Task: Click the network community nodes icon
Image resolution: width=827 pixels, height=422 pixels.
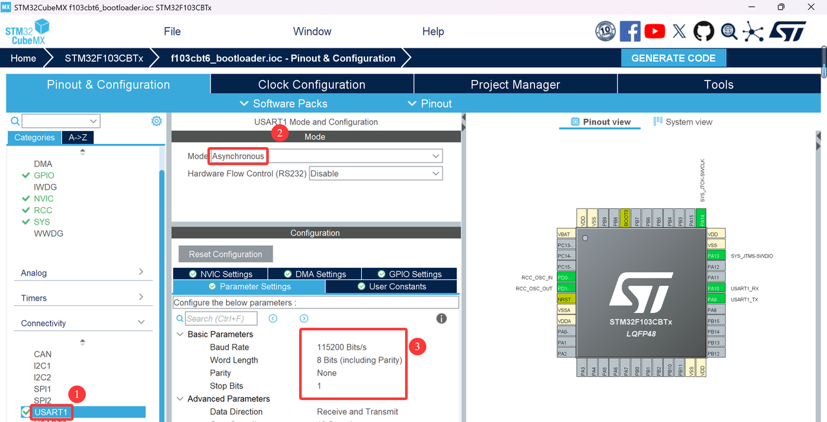Action: point(753,31)
